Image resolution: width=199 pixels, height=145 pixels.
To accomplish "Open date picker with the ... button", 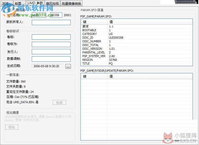I will coord(68,66).
